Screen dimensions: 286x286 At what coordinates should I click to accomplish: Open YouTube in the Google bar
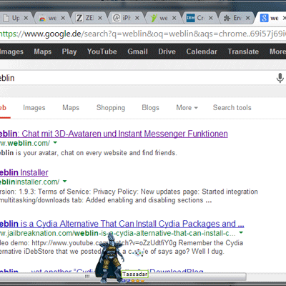[x=102, y=51]
